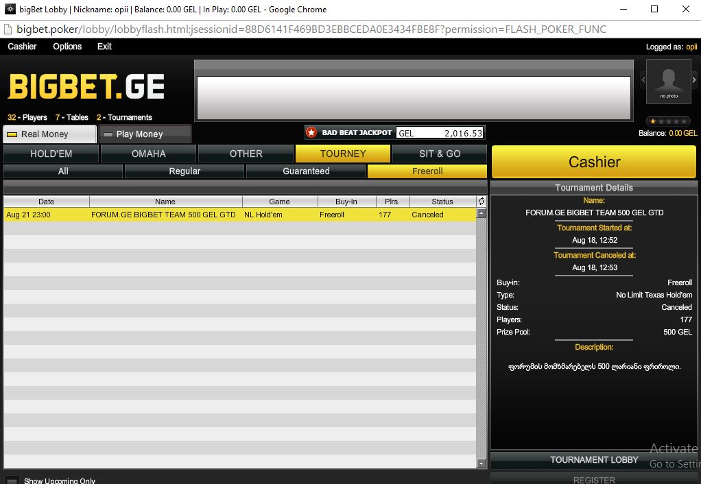Click the no photo avatar thumbnail
The width and height of the screenshot is (701, 484).
(x=669, y=81)
